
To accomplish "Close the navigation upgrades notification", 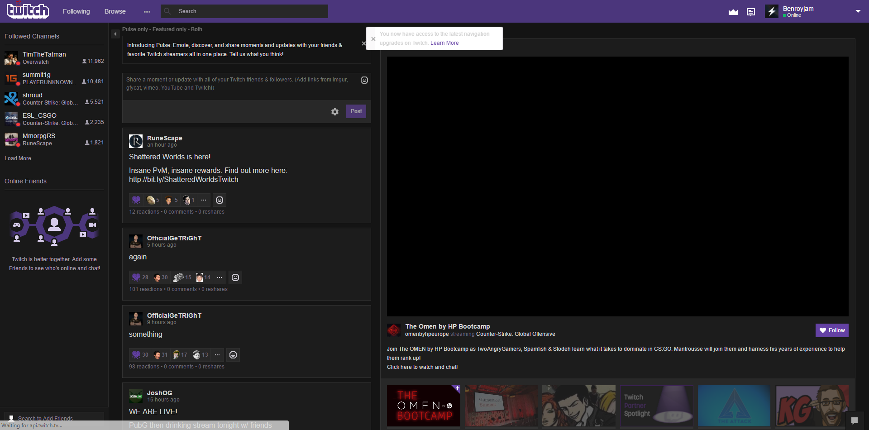I will [x=373, y=39].
